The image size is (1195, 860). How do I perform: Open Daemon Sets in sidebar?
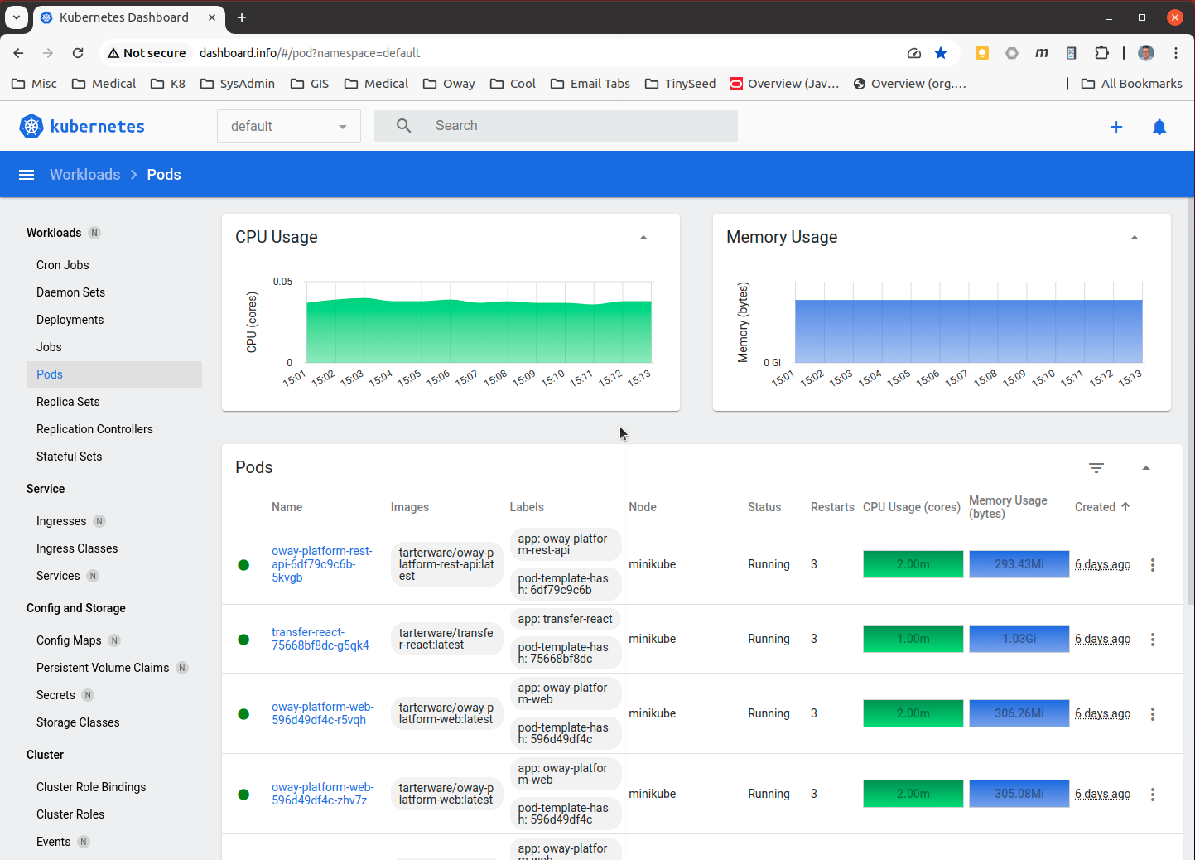click(x=71, y=292)
